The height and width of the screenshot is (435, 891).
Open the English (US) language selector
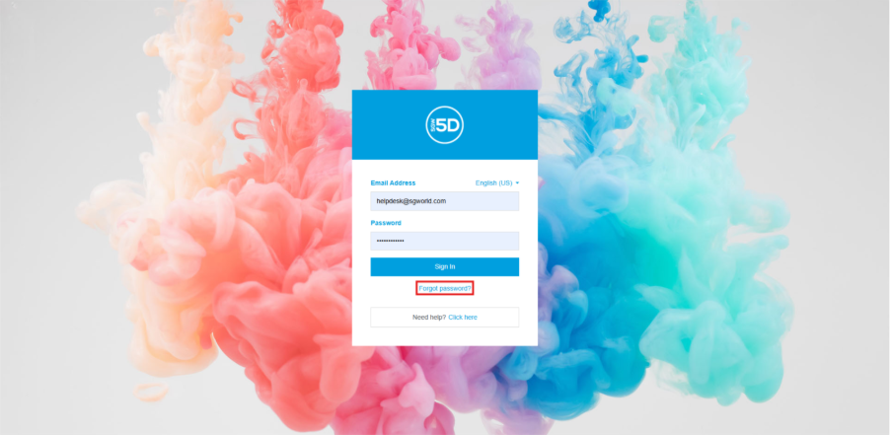click(x=493, y=182)
